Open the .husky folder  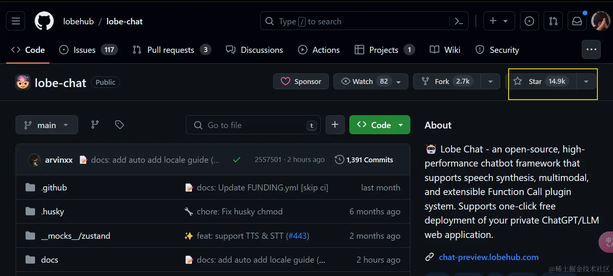53,211
